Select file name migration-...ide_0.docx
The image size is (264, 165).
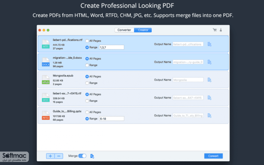67,58
